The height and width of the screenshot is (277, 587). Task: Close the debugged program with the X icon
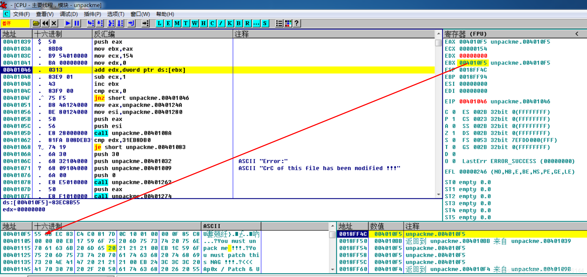[54, 24]
